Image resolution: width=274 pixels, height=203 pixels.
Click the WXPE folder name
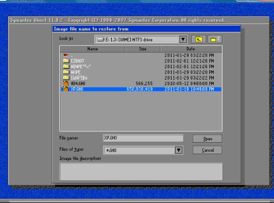point(76,72)
